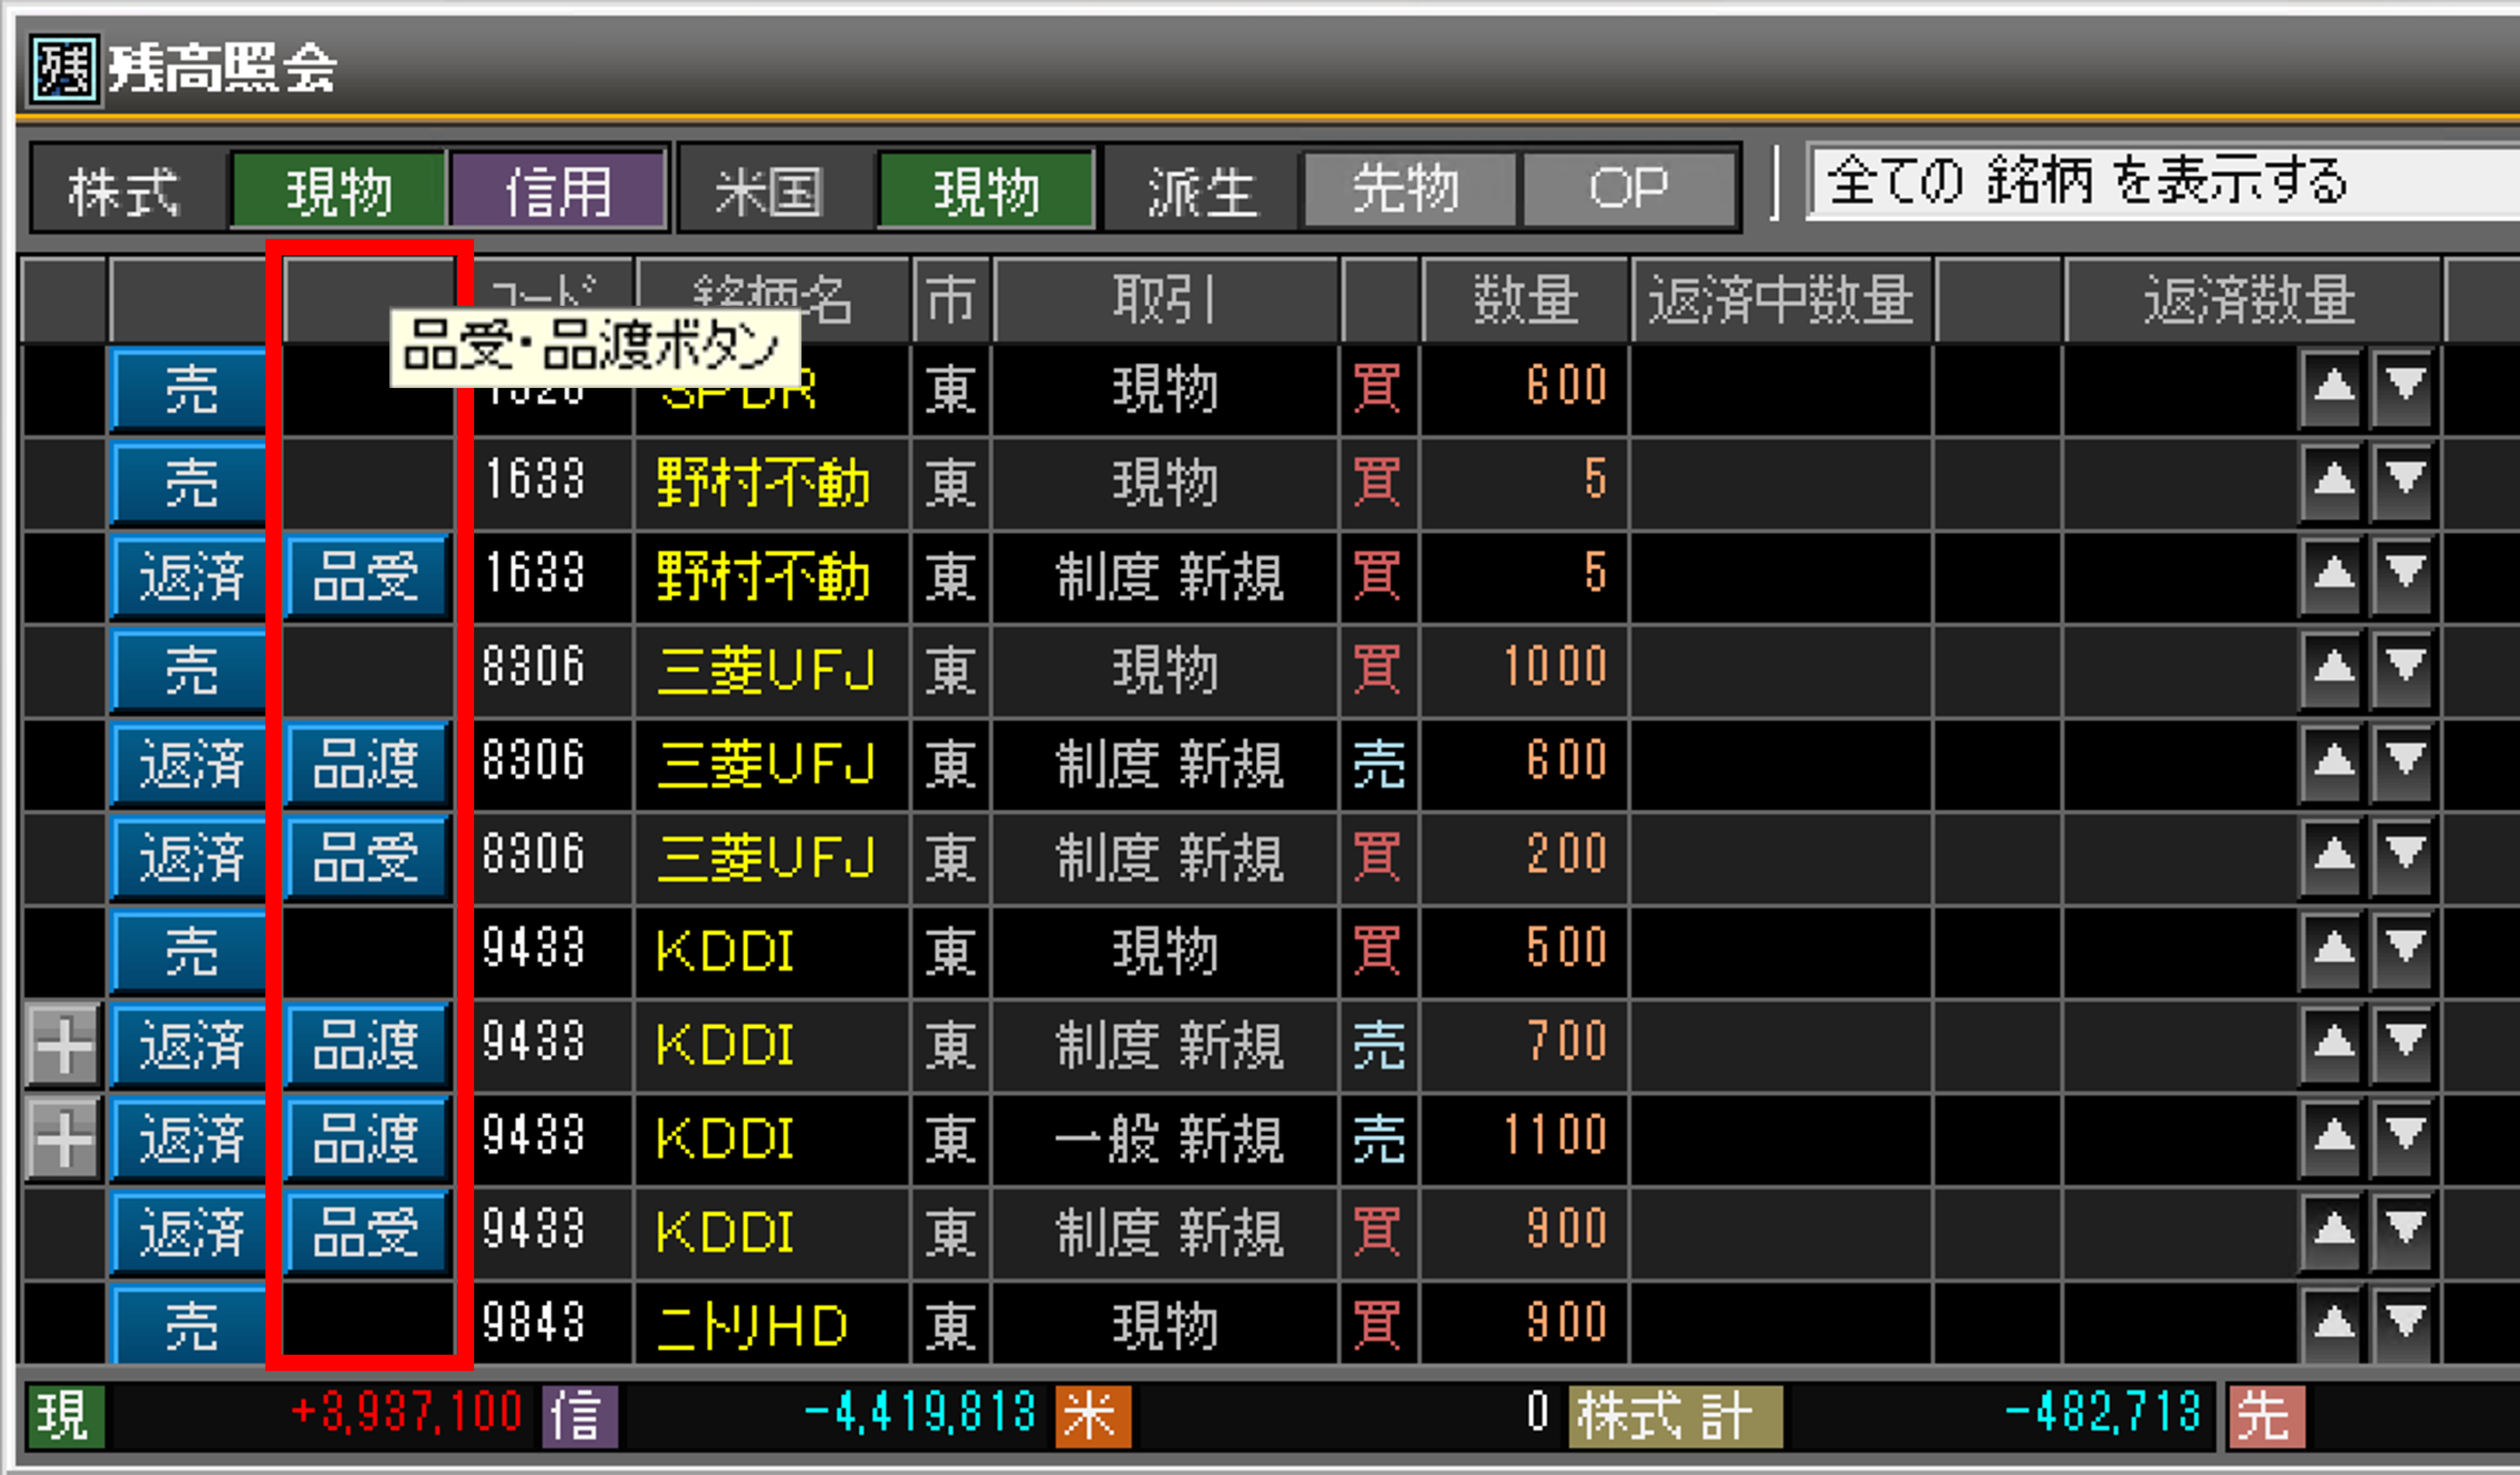
Task: Click 品受 button for 野村不動 margin row
Action: pyautogui.click(x=366, y=577)
